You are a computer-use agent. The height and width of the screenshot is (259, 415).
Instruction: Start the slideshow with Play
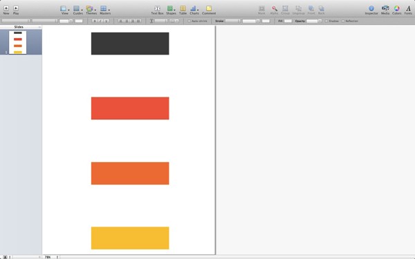[x=16, y=10]
